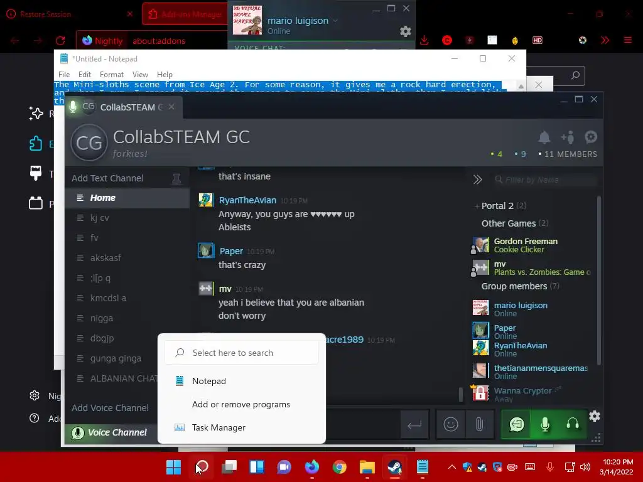Viewport: 643px width, 482px height.
Task: Click Task View icon on taskbar
Action: point(229,467)
